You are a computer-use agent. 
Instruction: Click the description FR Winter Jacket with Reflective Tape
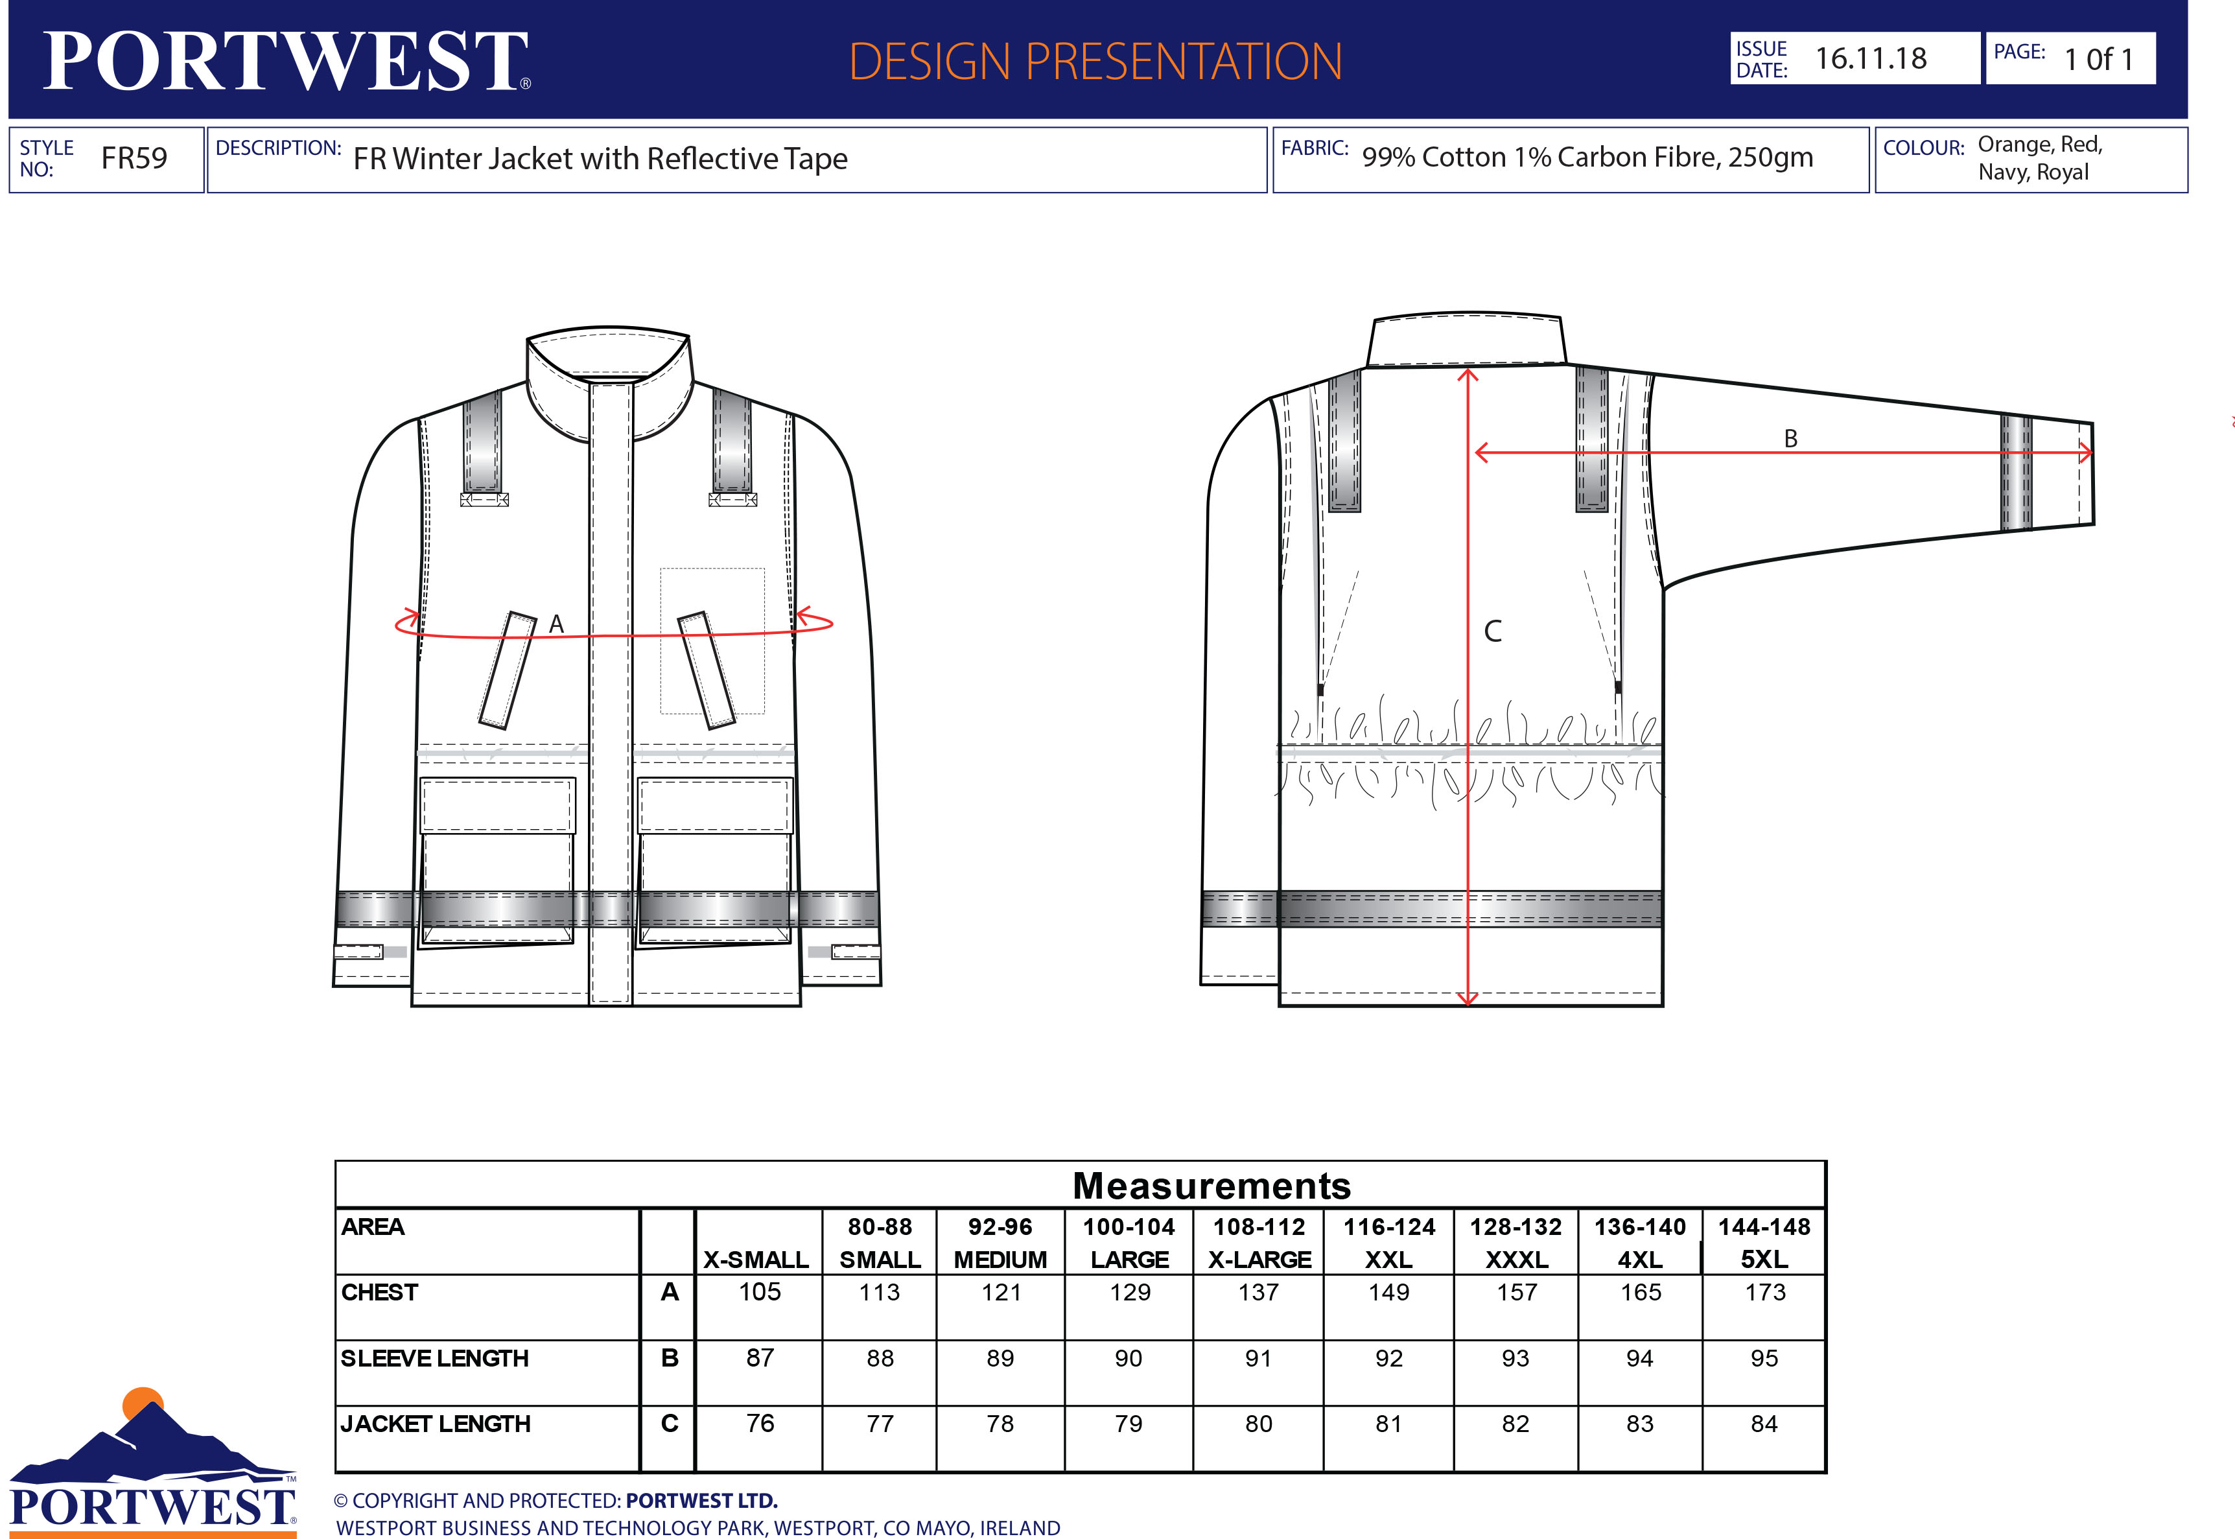pos(601,158)
